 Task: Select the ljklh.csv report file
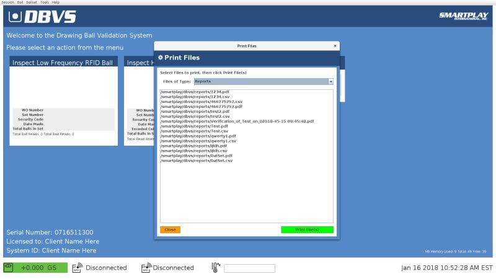coord(193,151)
